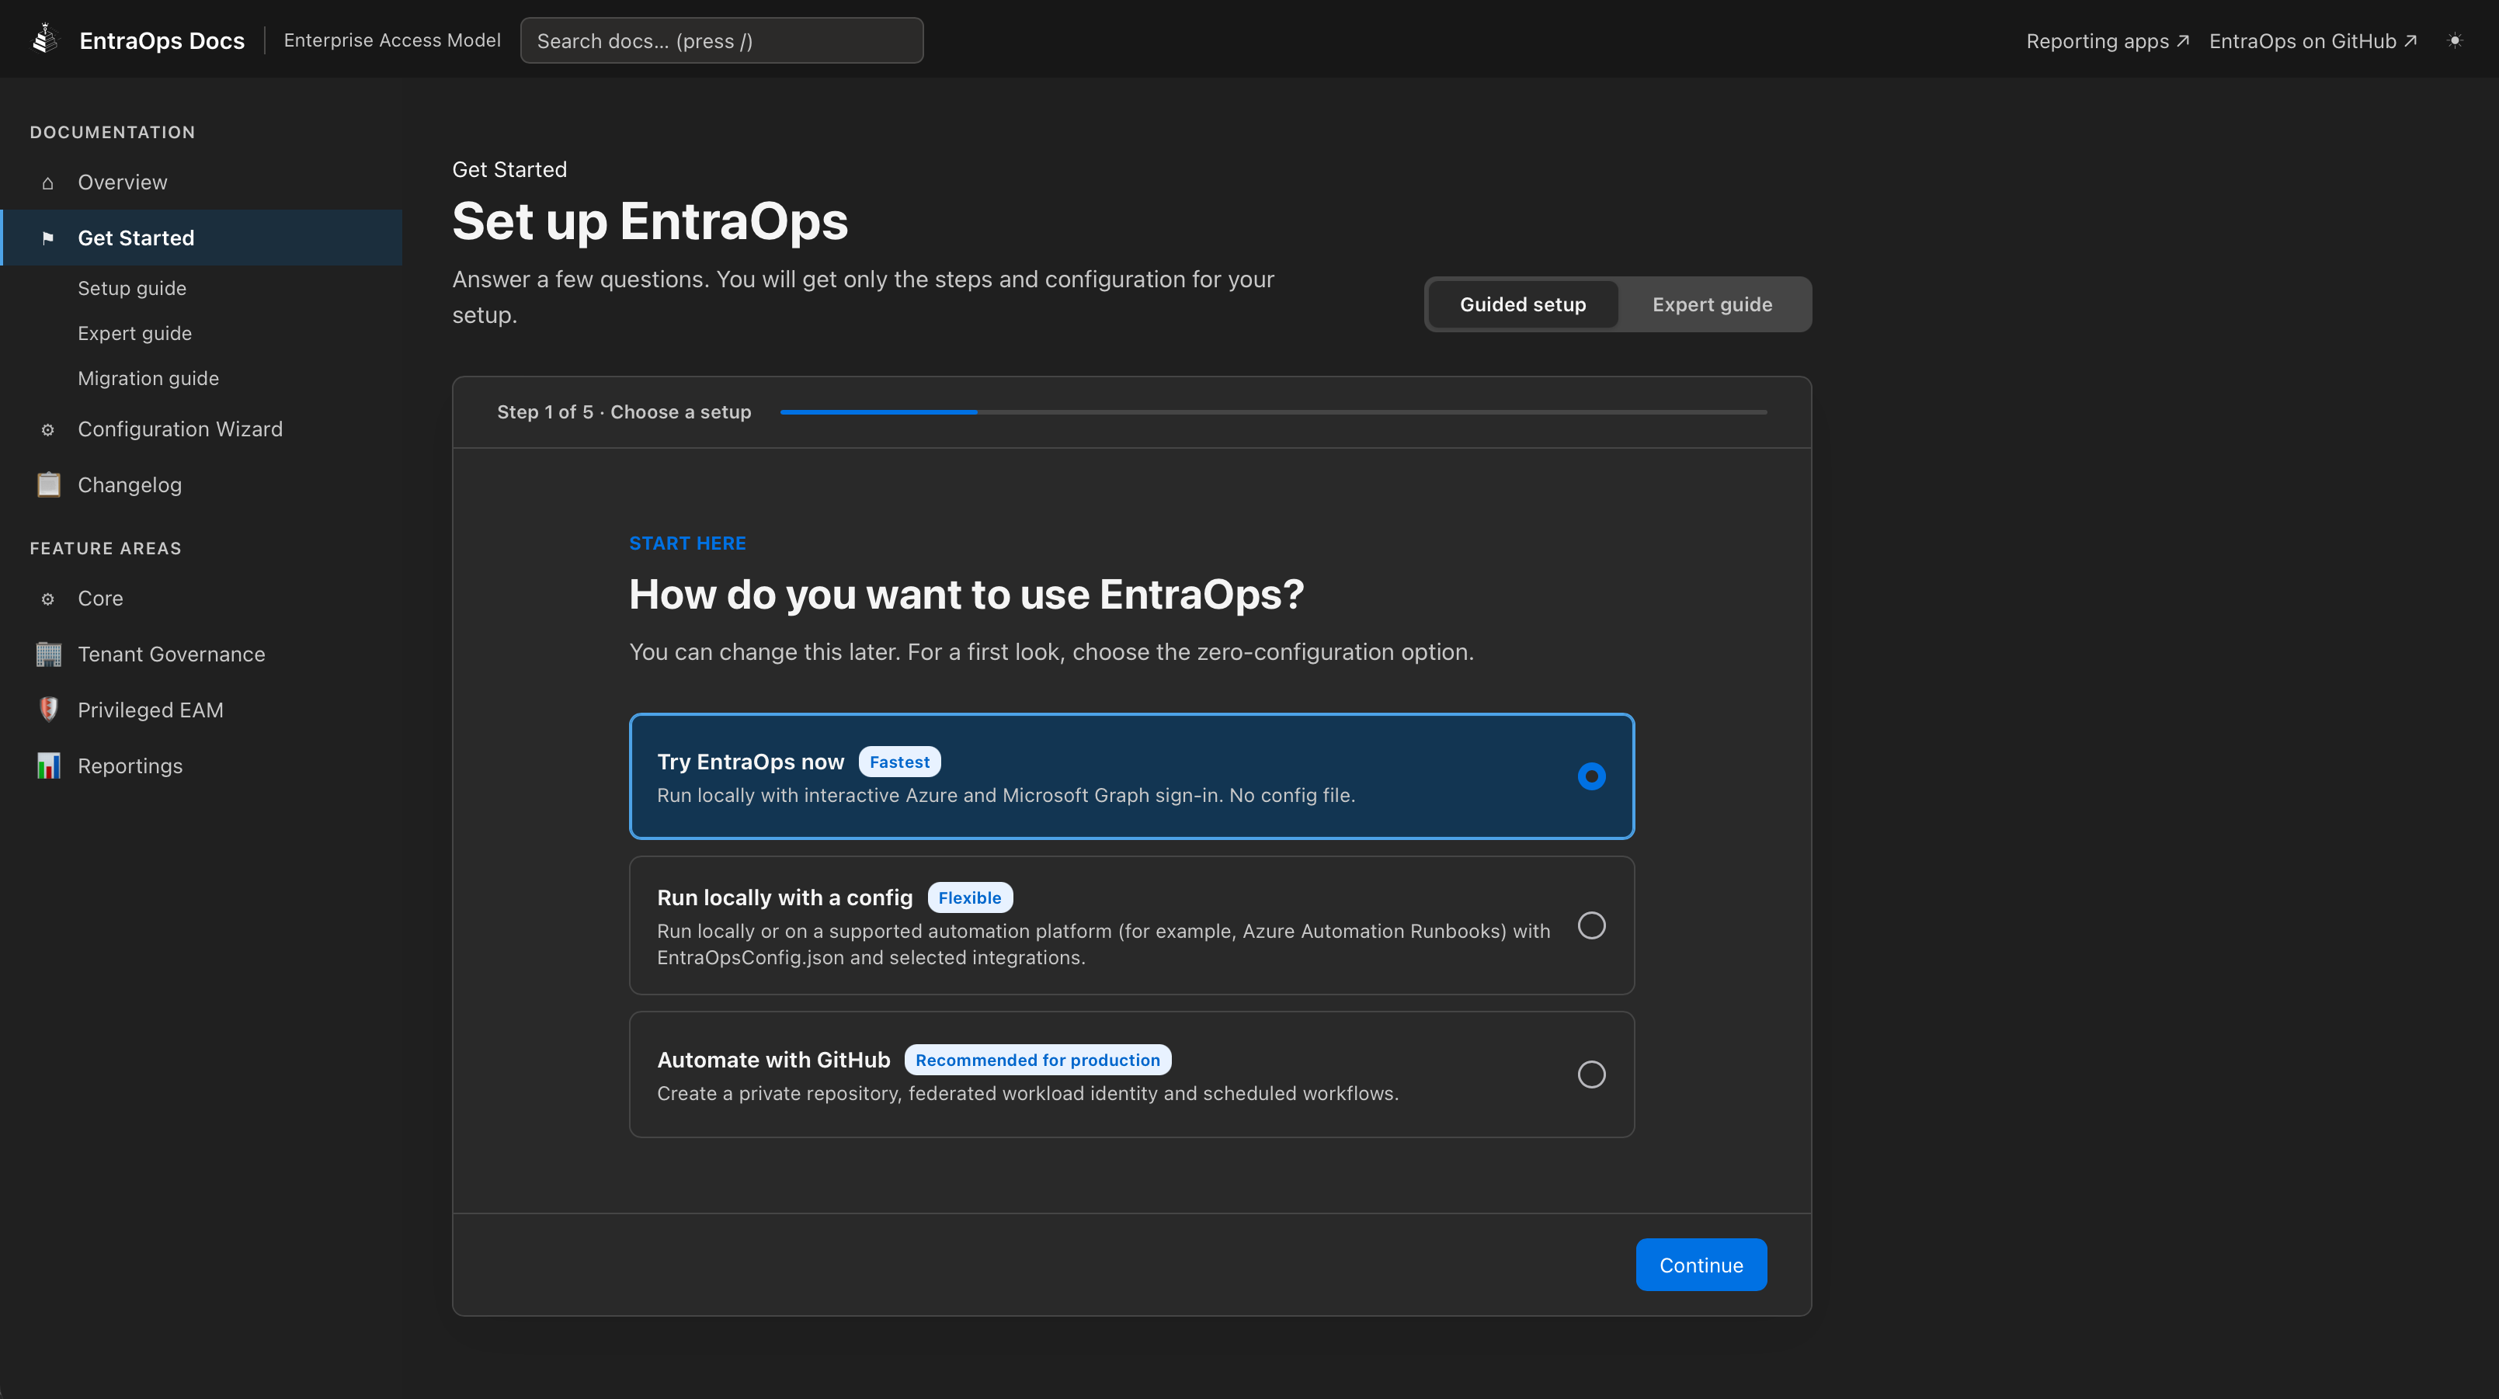Image resolution: width=2499 pixels, height=1399 pixels.
Task: Click the Core gear icon
Action: [x=47, y=599]
